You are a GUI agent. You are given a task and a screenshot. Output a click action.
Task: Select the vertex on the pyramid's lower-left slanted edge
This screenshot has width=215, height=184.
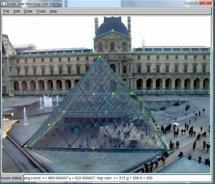(x=49, y=125)
